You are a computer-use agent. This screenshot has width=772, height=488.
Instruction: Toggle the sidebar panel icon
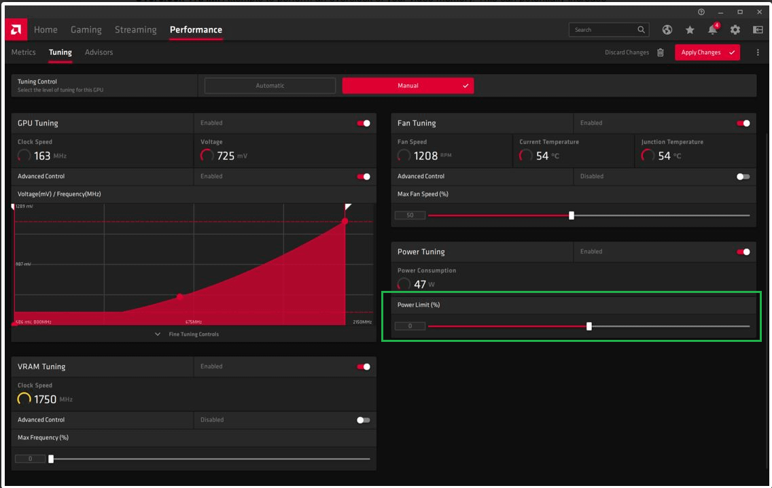tap(758, 30)
